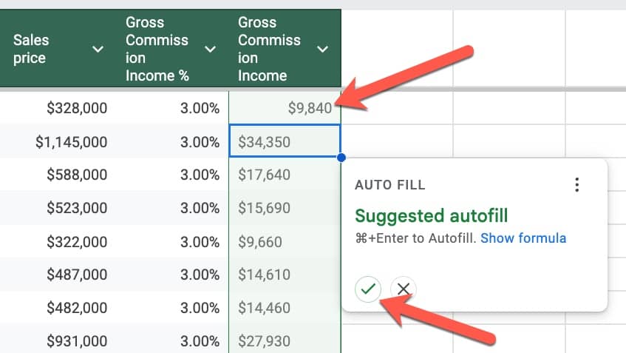Image resolution: width=626 pixels, height=353 pixels.
Task: Select the cell showing $9,840
Action: (x=285, y=108)
